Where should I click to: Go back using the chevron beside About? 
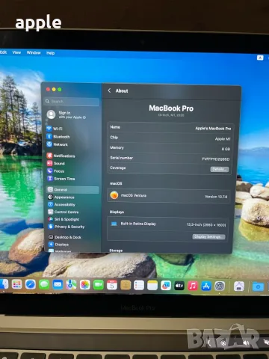(109, 90)
